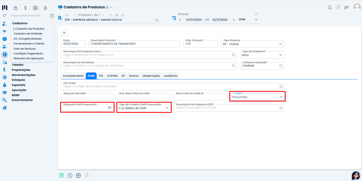Click the red trash delete icon
This screenshot has width=362, height=181.
pyautogui.click(x=87, y=175)
